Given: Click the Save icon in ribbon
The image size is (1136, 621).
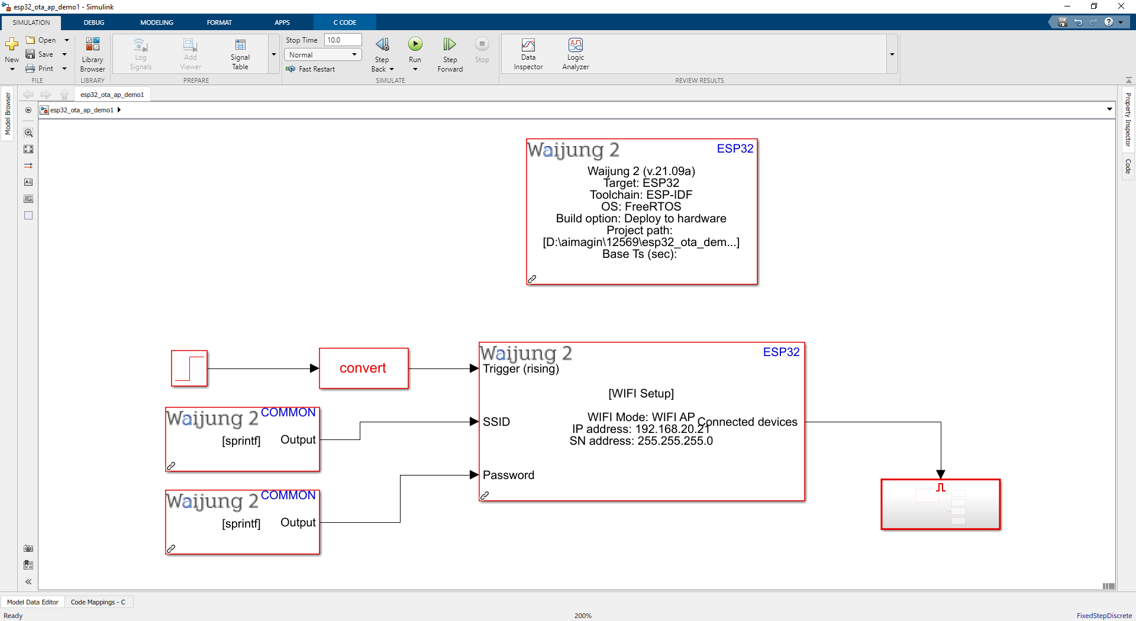Looking at the screenshot, I should click(x=30, y=54).
